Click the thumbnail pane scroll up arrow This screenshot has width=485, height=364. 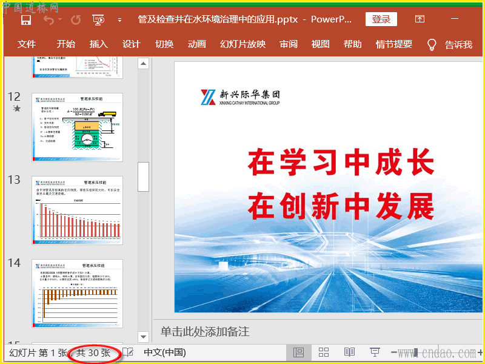tap(143, 64)
